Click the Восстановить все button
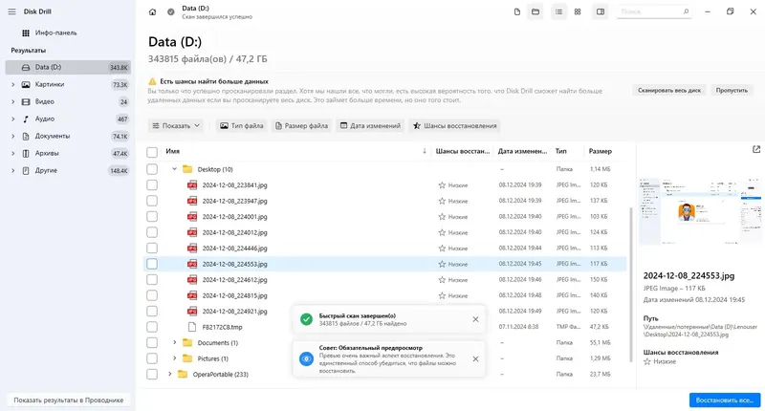 tap(723, 400)
